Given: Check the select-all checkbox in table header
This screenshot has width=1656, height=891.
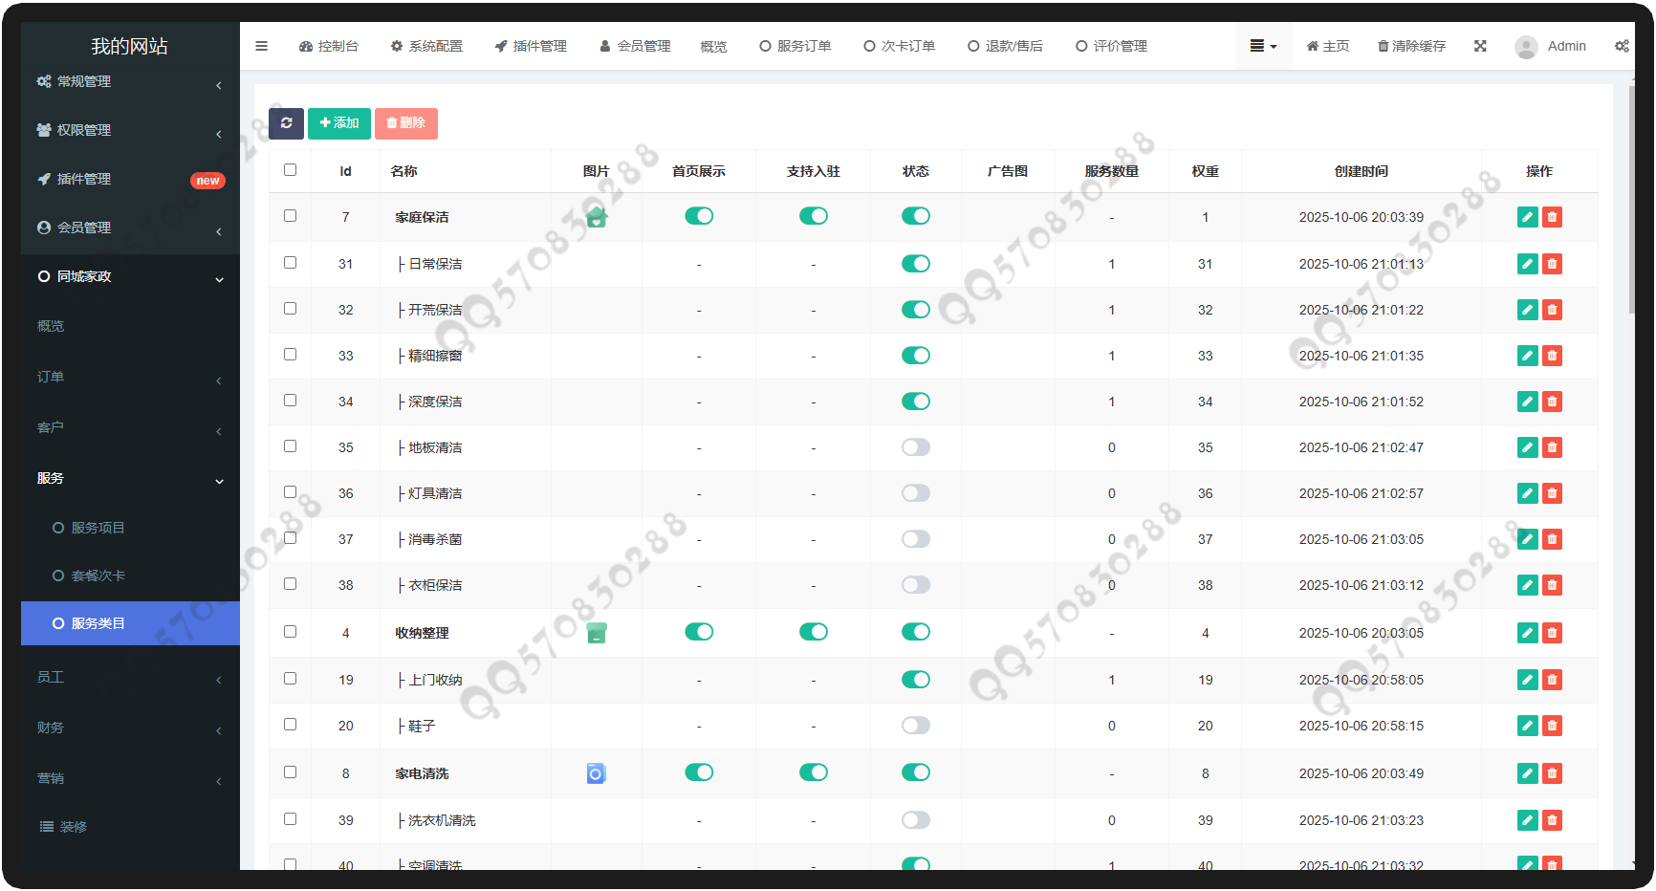Looking at the screenshot, I should click(290, 170).
